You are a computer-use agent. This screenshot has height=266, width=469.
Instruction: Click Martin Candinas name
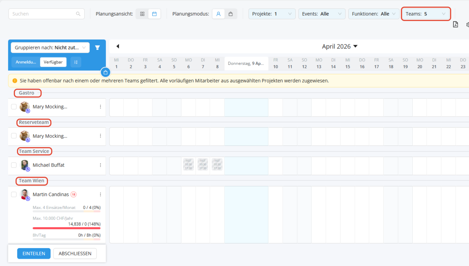pyautogui.click(x=51, y=194)
